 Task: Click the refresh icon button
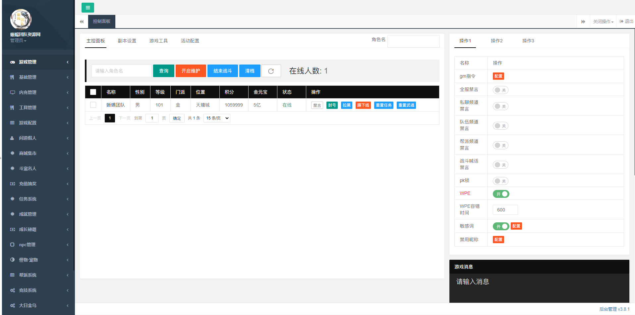[x=271, y=71]
